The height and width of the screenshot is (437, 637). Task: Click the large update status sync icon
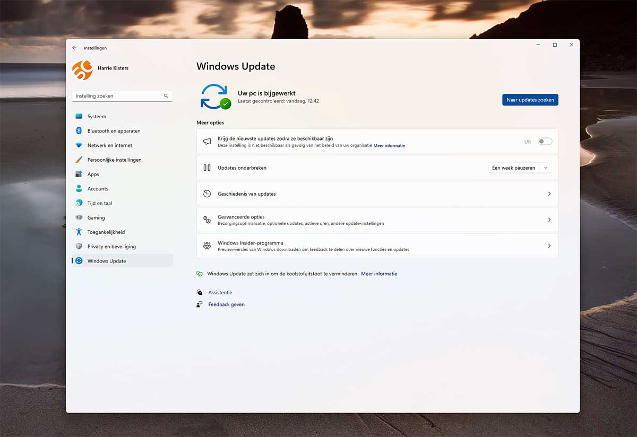215,97
